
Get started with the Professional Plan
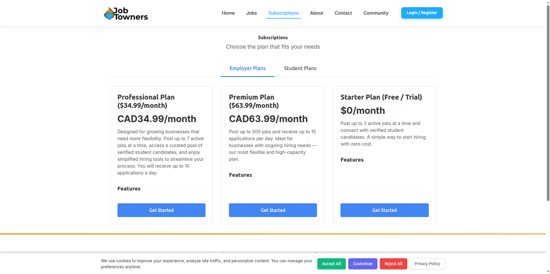click(161, 210)
